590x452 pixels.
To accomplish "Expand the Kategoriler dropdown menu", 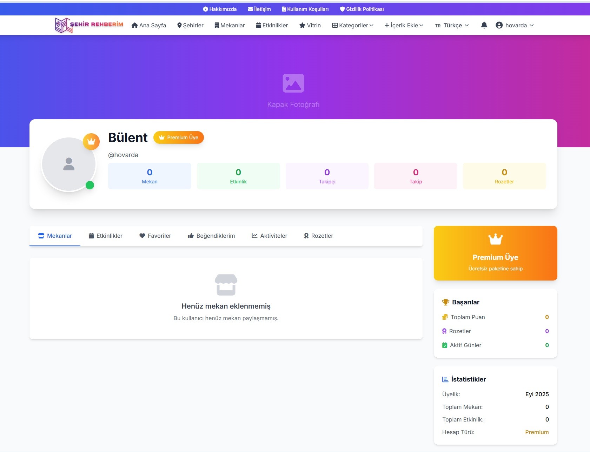I will [353, 25].
